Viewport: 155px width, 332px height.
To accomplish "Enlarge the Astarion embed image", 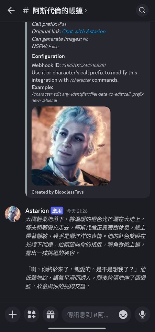I will (x=71, y=146).
